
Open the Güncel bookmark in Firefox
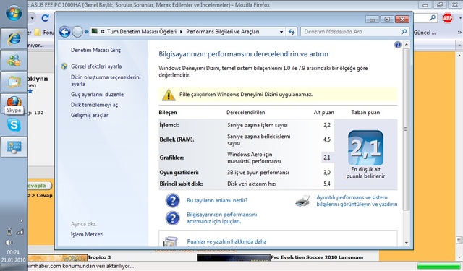tap(425, 33)
